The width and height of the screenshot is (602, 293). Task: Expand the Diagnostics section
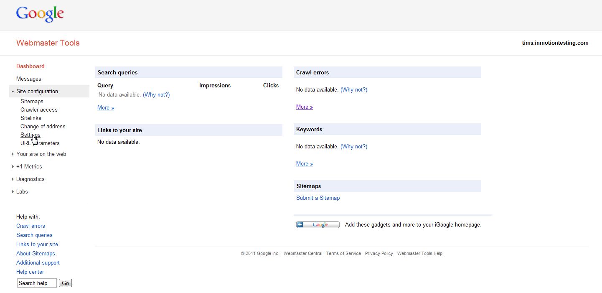tap(30, 179)
